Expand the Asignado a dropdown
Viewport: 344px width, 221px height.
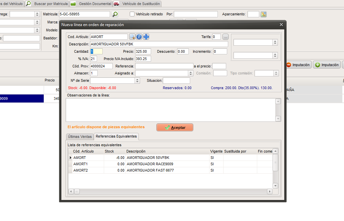pos(191,73)
